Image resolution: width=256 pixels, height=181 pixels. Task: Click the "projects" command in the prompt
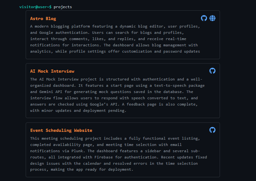[63, 7]
